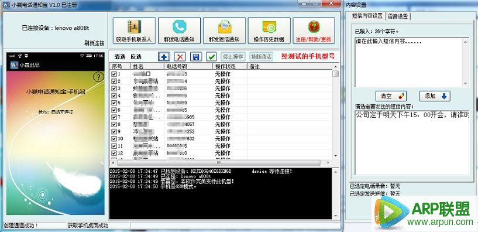
Task: Click contact list vertical scrollbar thumb
Action: click(335, 74)
